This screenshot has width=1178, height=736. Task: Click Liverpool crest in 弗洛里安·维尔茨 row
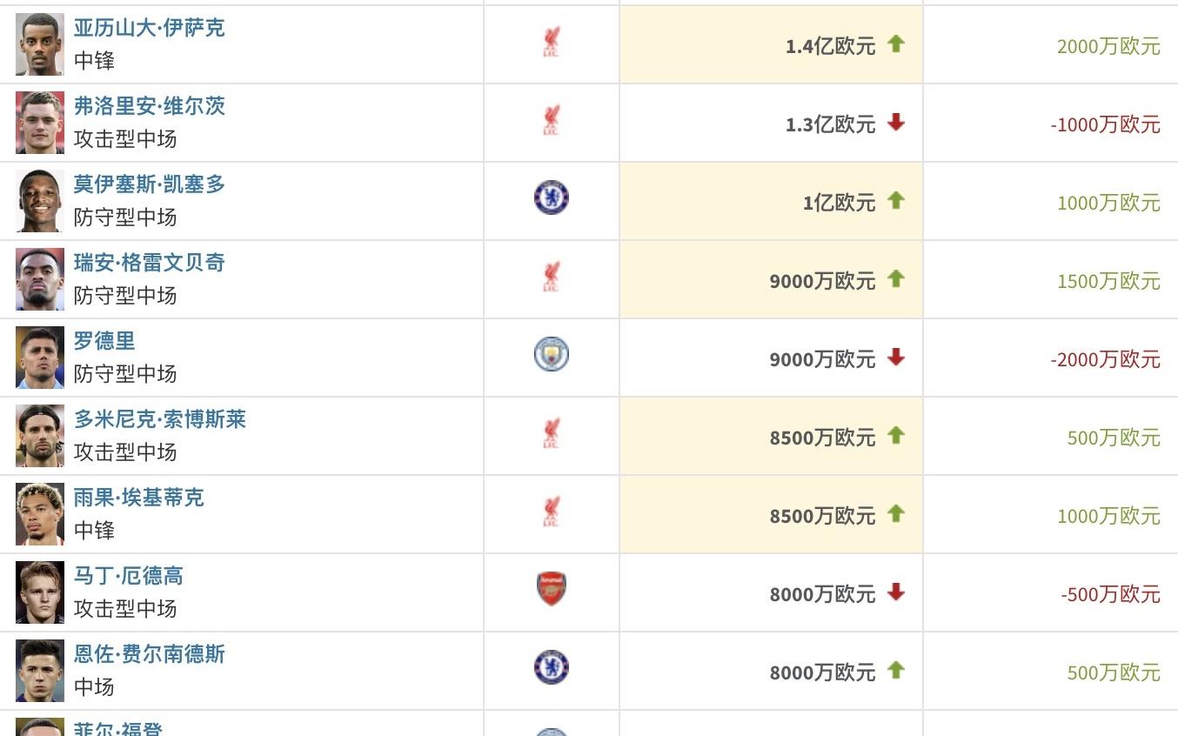click(x=551, y=121)
